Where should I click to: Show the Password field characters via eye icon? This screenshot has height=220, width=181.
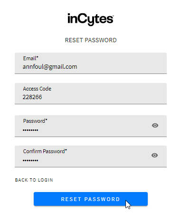tap(155, 126)
